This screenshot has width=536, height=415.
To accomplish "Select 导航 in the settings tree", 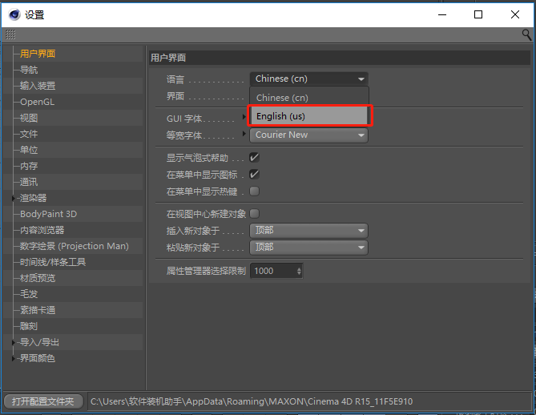I will [x=29, y=70].
